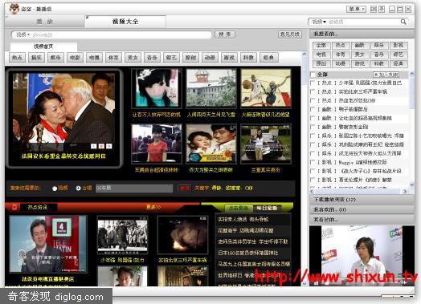421x304 pixels.
Task: Click the red search button in the dark search strip
Action: coord(184,188)
